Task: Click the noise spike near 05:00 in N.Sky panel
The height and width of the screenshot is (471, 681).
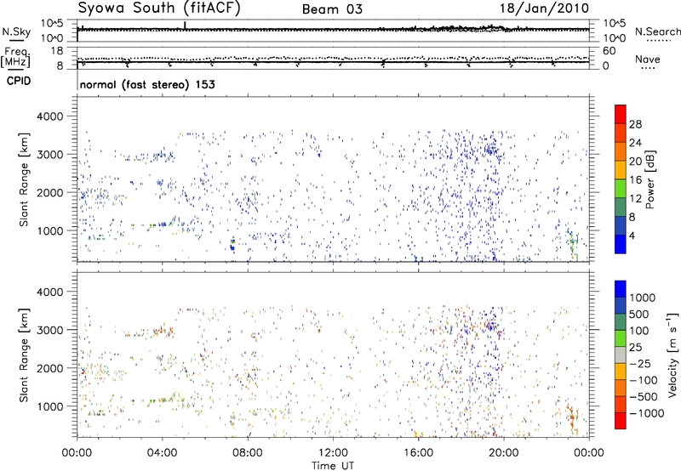Action: click(x=185, y=26)
